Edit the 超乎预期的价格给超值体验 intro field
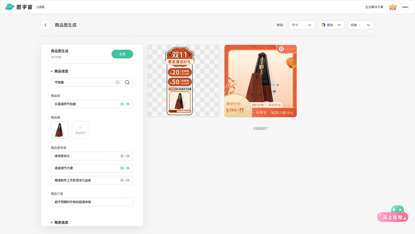The height and width of the screenshot is (234, 415). 92,202
